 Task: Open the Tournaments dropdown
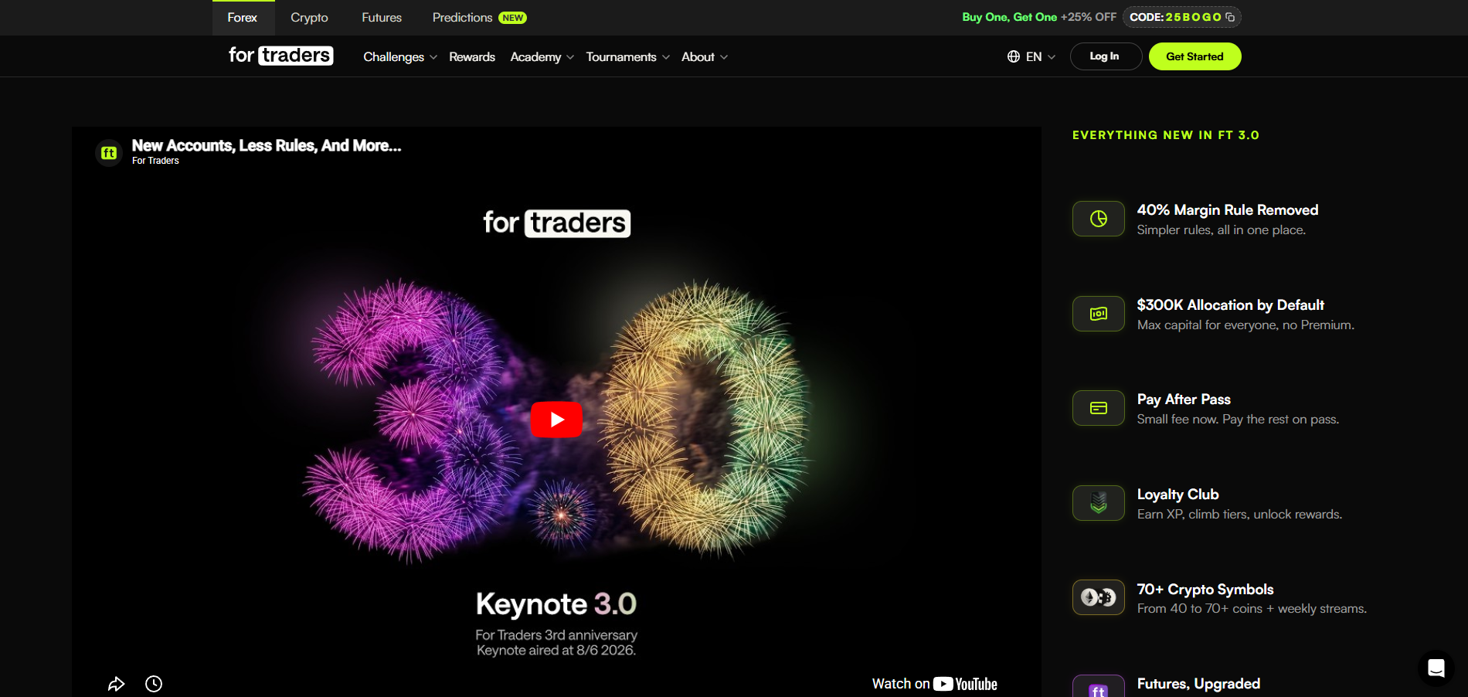(x=627, y=57)
